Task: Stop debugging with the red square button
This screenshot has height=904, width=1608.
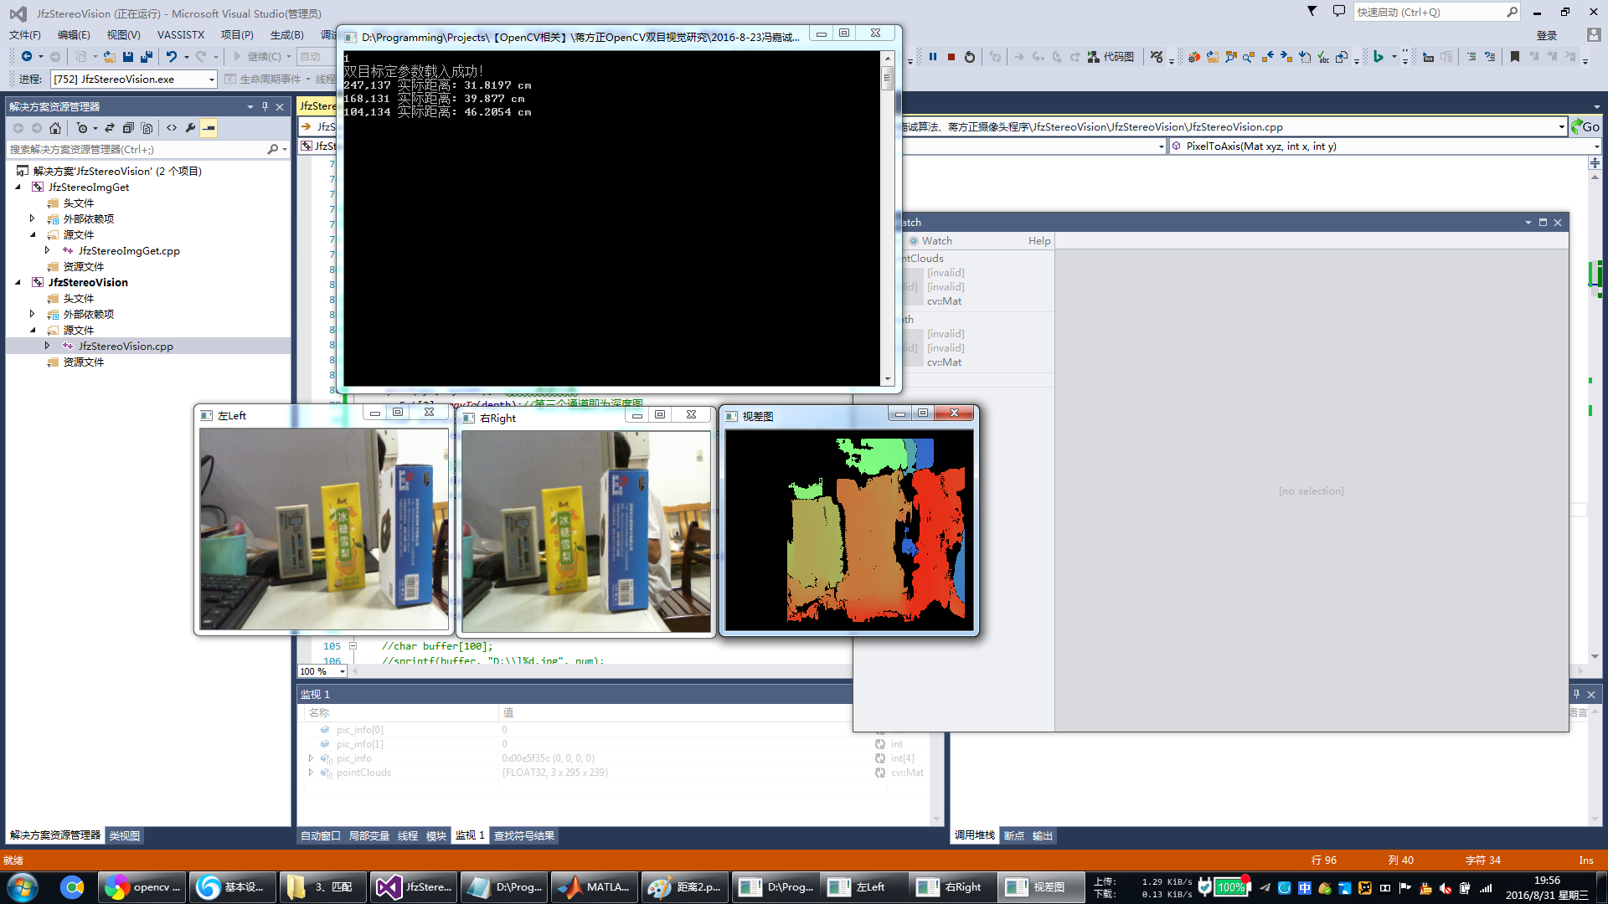Action: pyautogui.click(x=951, y=57)
